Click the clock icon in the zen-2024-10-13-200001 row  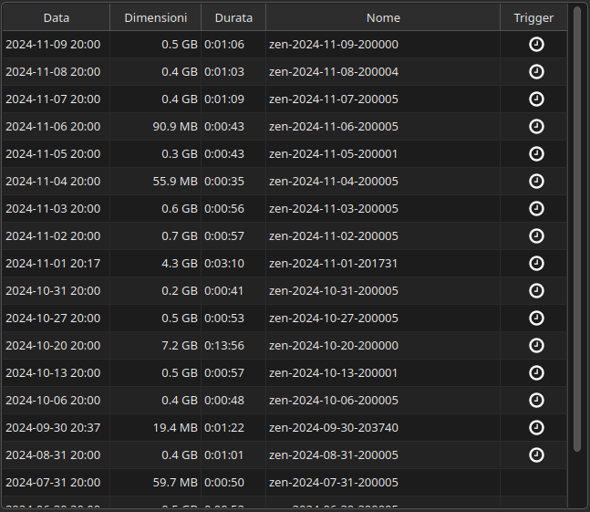[x=536, y=372]
